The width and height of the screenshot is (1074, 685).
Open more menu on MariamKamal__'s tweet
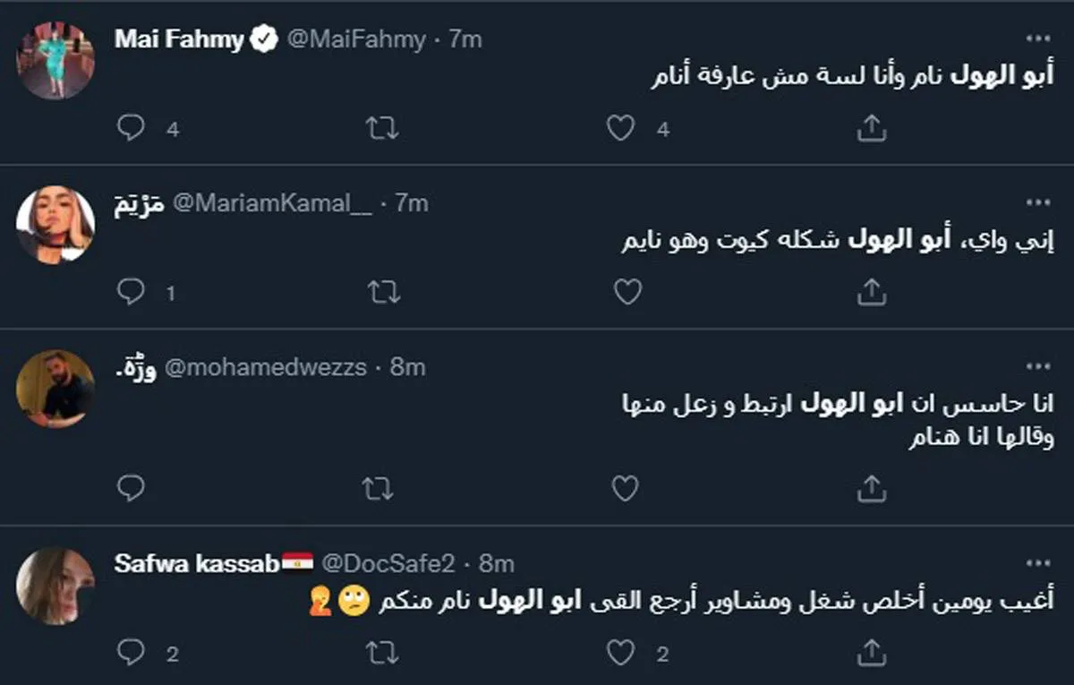pyautogui.click(x=1037, y=202)
